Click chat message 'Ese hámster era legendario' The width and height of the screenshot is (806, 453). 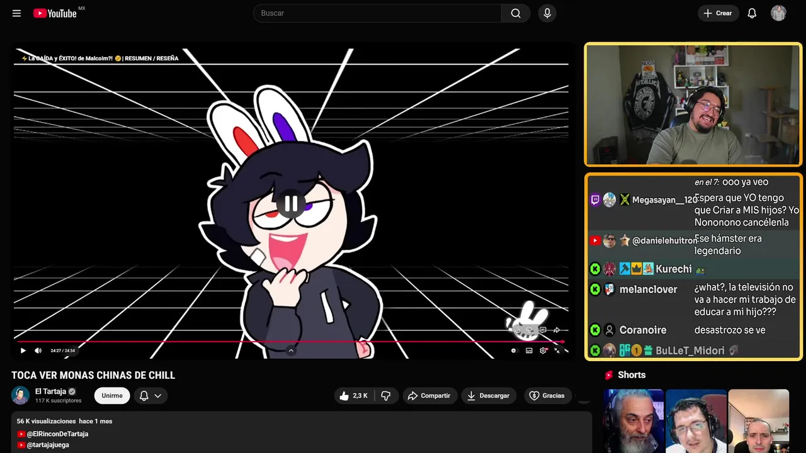point(728,245)
